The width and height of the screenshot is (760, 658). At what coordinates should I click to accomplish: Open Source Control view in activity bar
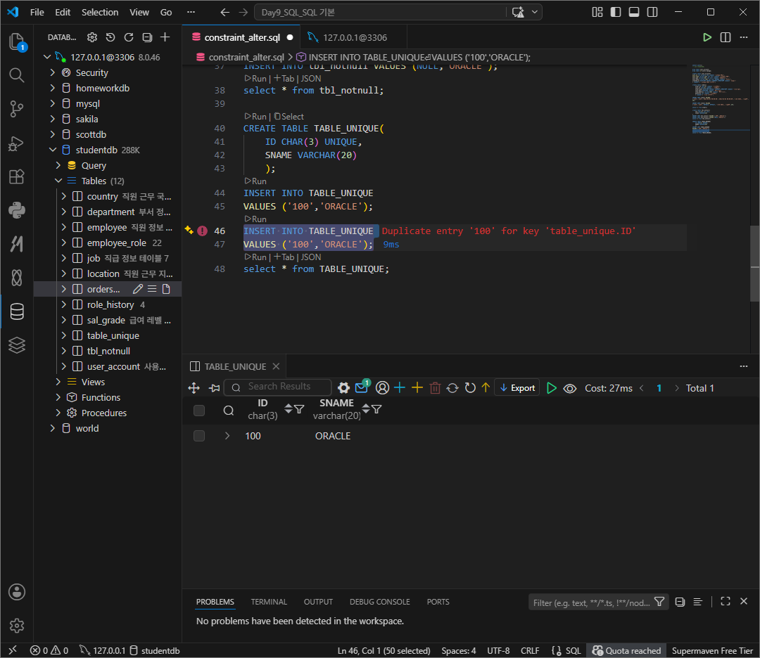[x=17, y=109]
